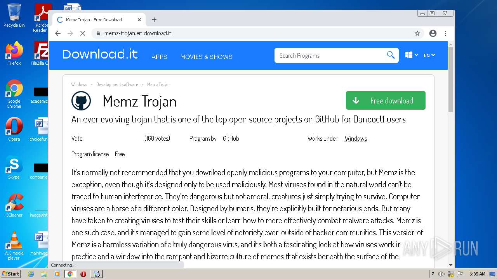This screenshot has width=497, height=279.
Task: Open Windows Explorer folder in taskbar
Action: pos(44,274)
